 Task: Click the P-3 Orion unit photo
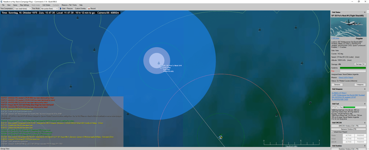(348, 27)
